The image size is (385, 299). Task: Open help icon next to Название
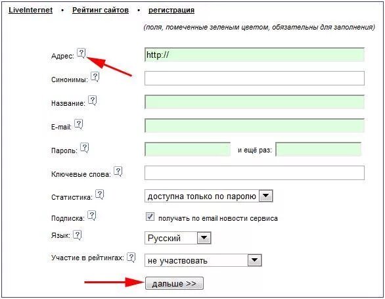click(93, 101)
